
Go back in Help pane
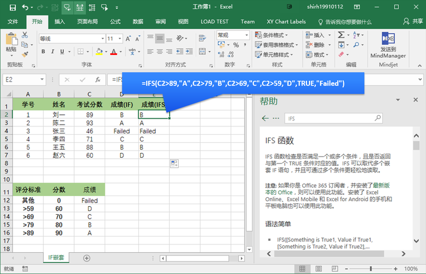[265, 118]
